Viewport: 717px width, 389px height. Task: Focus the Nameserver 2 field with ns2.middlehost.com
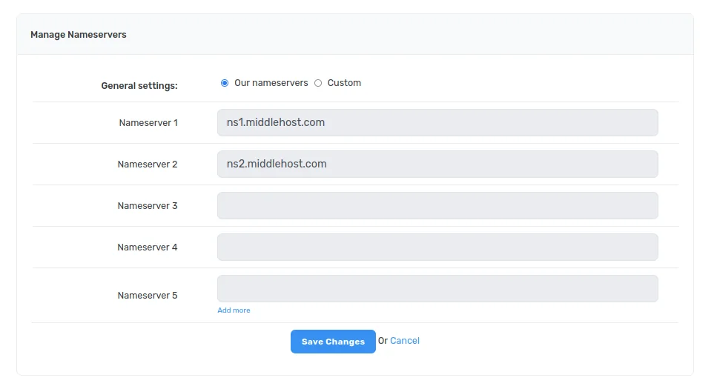pyautogui.click(x=437, y=164)
